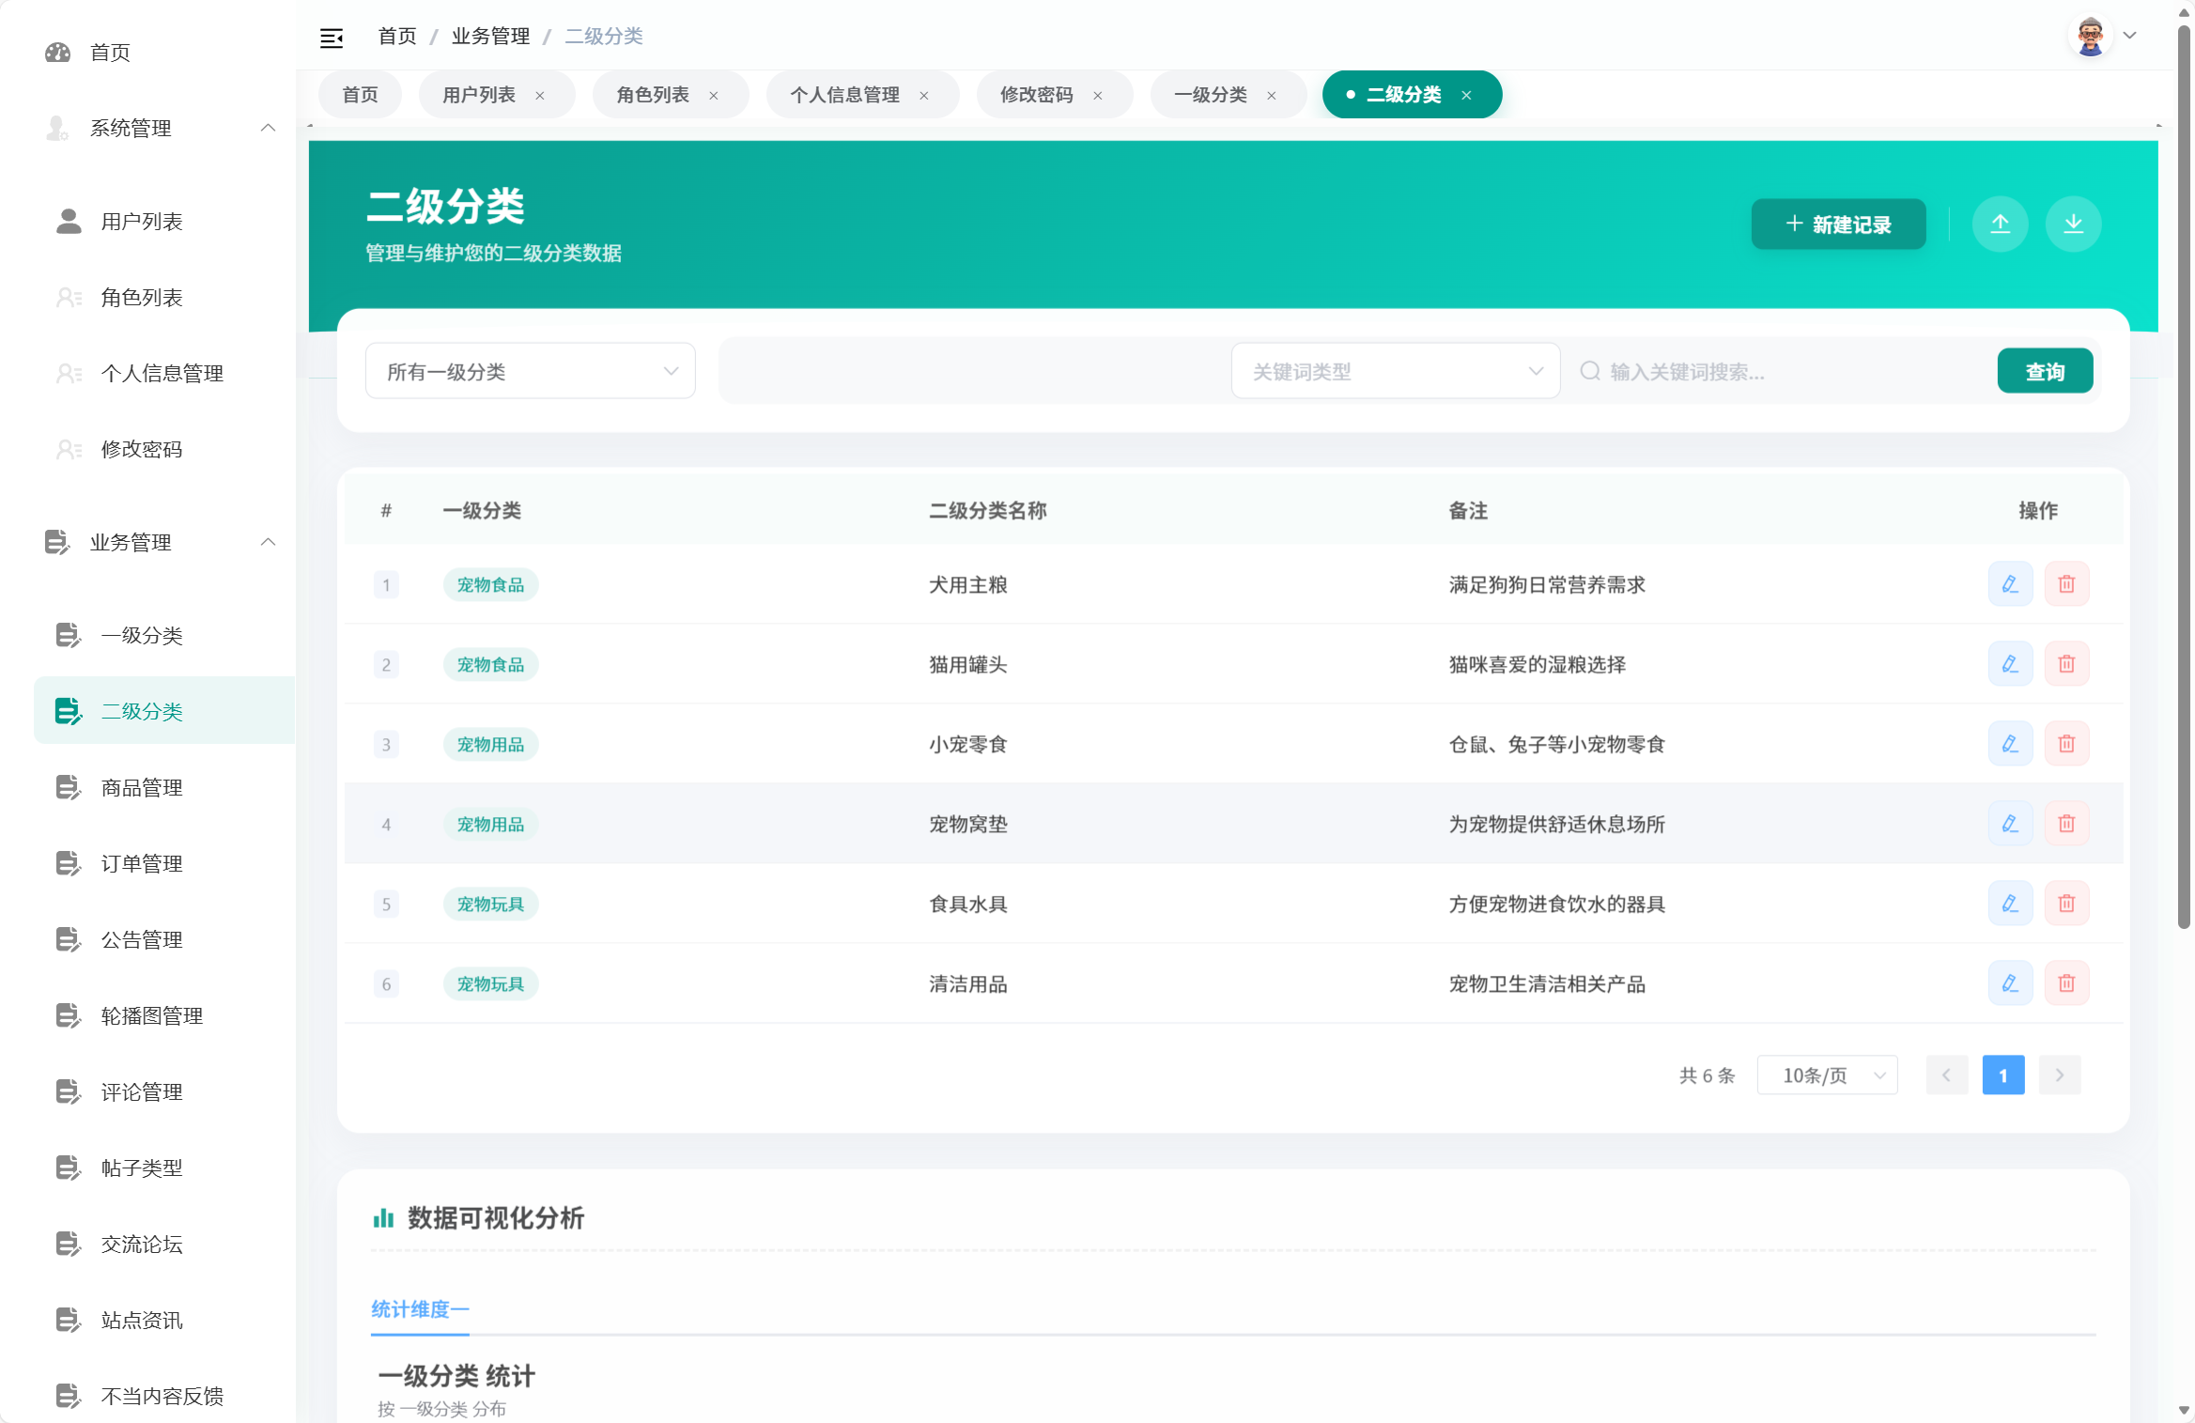Close the 修改密码 tab

click(1097, 94)
